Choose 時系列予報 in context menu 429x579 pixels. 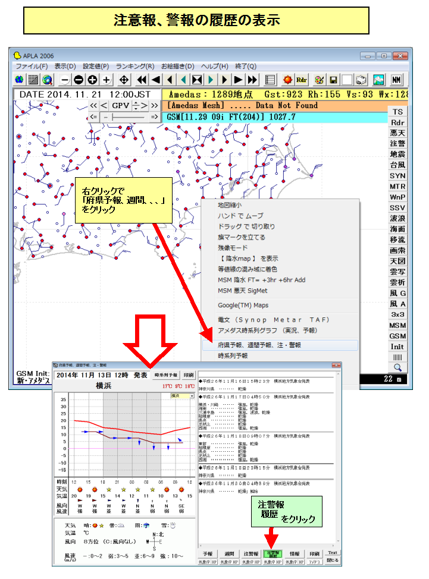click(280, 356)
